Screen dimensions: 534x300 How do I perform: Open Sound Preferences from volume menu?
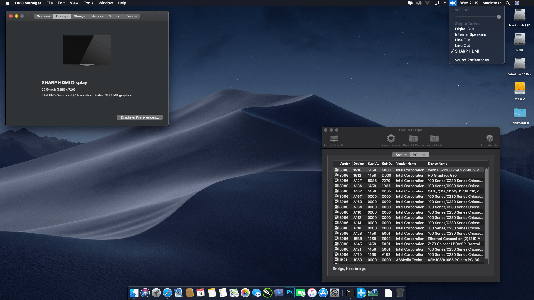476,60
